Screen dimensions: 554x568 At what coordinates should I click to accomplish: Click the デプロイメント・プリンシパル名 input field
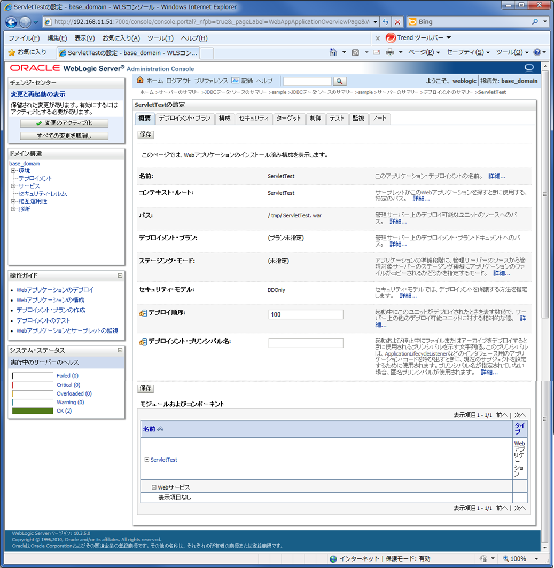pos(306,343)
